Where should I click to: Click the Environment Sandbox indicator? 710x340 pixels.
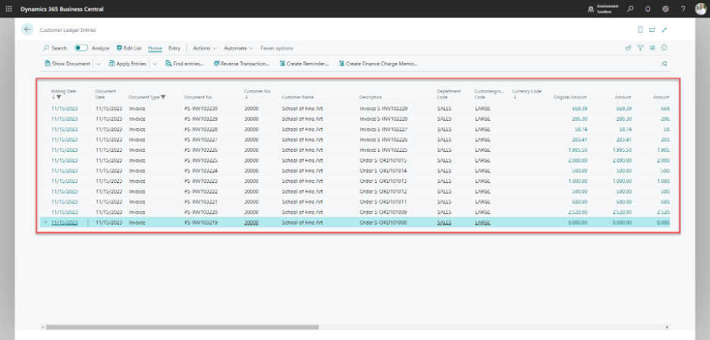(604, 8)
